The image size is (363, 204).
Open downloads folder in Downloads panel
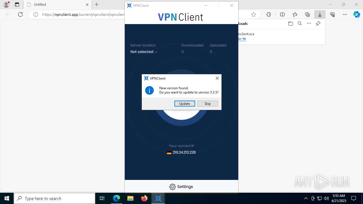pyautogui.click(x=290, y=24)
